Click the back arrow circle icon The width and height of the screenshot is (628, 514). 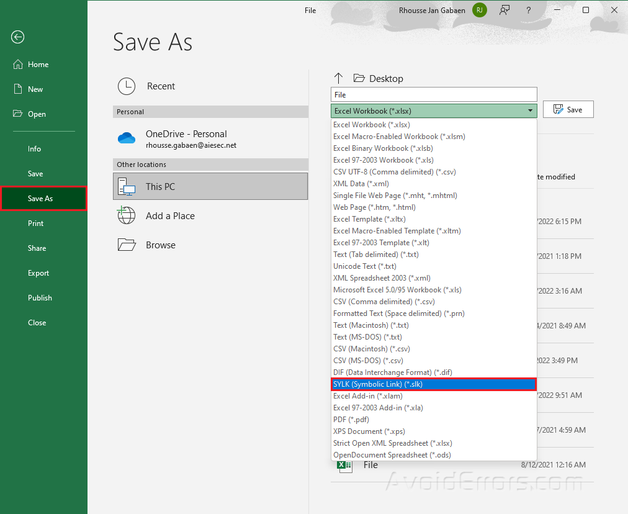pyautogui.click(x=17, y=37)
